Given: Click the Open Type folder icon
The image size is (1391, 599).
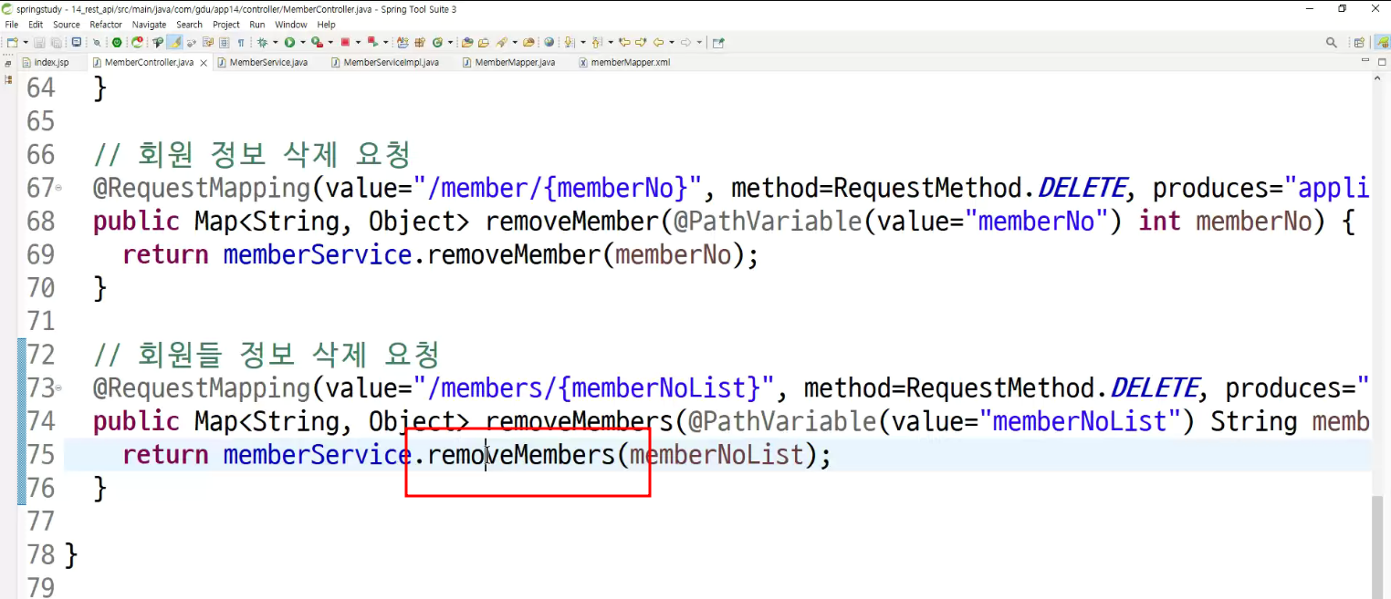Looking at the screenshot, I should [467, 42].
